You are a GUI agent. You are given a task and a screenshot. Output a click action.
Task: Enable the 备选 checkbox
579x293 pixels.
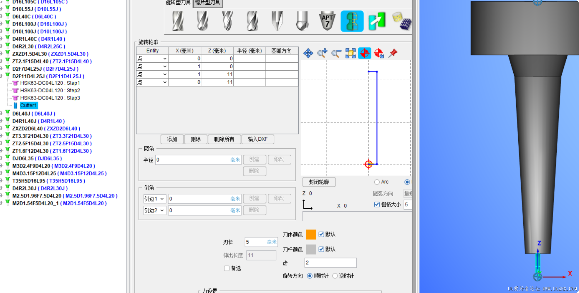[x=227, y=268]
